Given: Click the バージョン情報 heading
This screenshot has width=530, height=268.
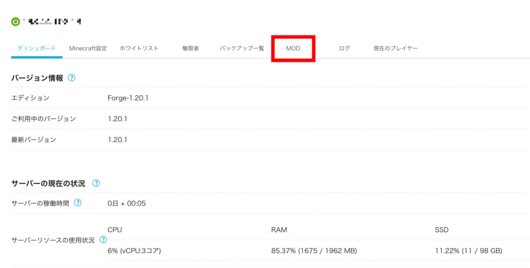Looking at the screenshot, I should 37,78.
